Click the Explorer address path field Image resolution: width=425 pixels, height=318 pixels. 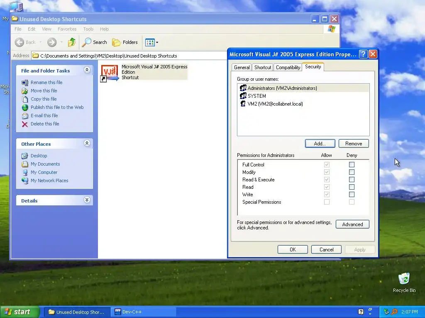pyautogui.click(x=129, y=56)
